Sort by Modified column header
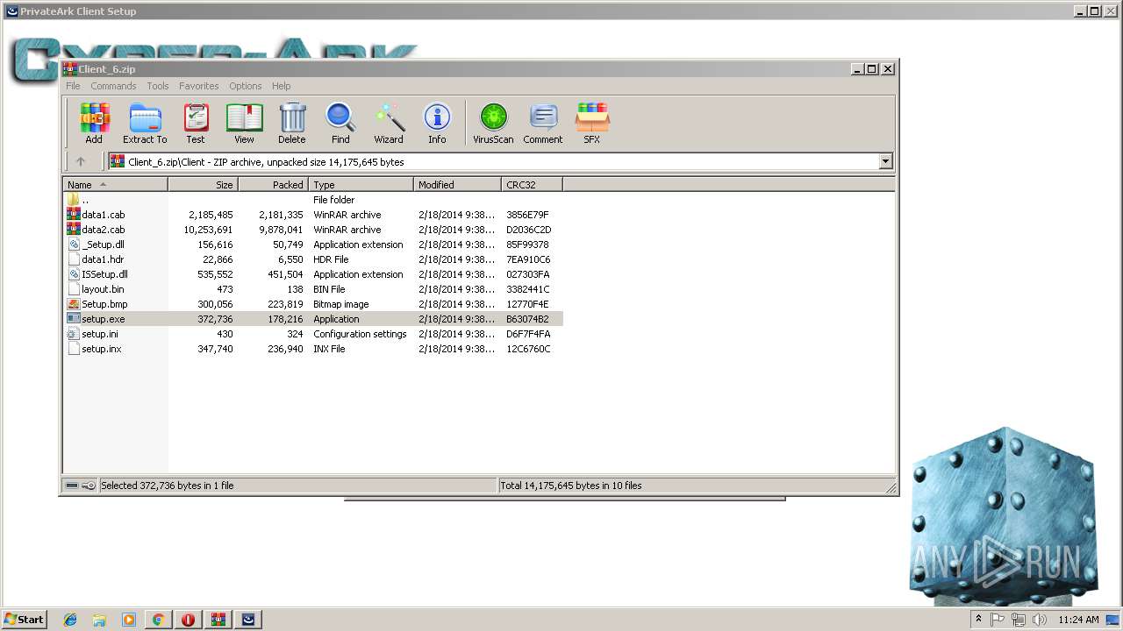Viewport: 1123px width, 631px height. [458, 185]
